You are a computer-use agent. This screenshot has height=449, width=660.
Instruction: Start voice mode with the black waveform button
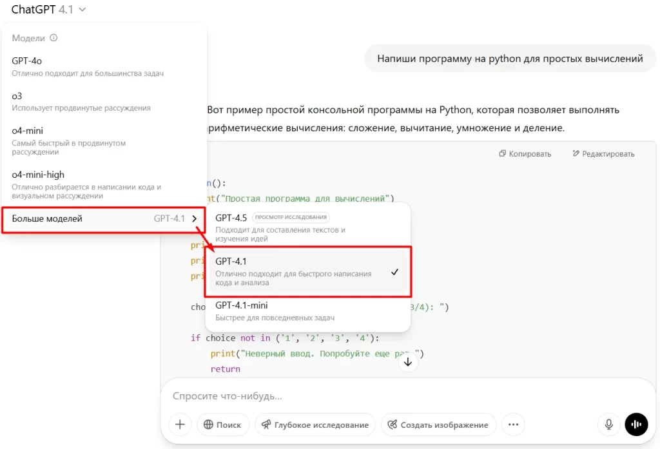pos(636,425)
